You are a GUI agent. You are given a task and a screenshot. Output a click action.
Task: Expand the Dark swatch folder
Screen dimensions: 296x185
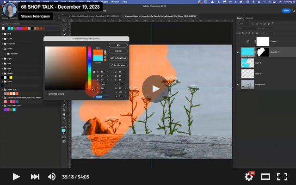click(x=3, y=68)
